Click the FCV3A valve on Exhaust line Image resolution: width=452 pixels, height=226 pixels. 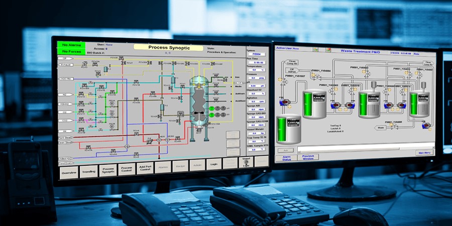click(x=95, y=64)
